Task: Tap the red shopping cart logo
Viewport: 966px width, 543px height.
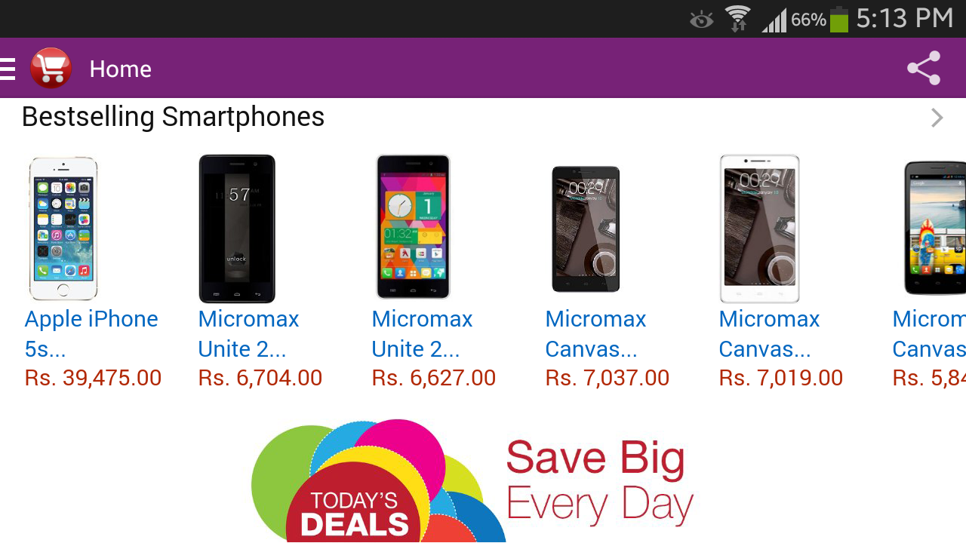Action: (51, 69)
